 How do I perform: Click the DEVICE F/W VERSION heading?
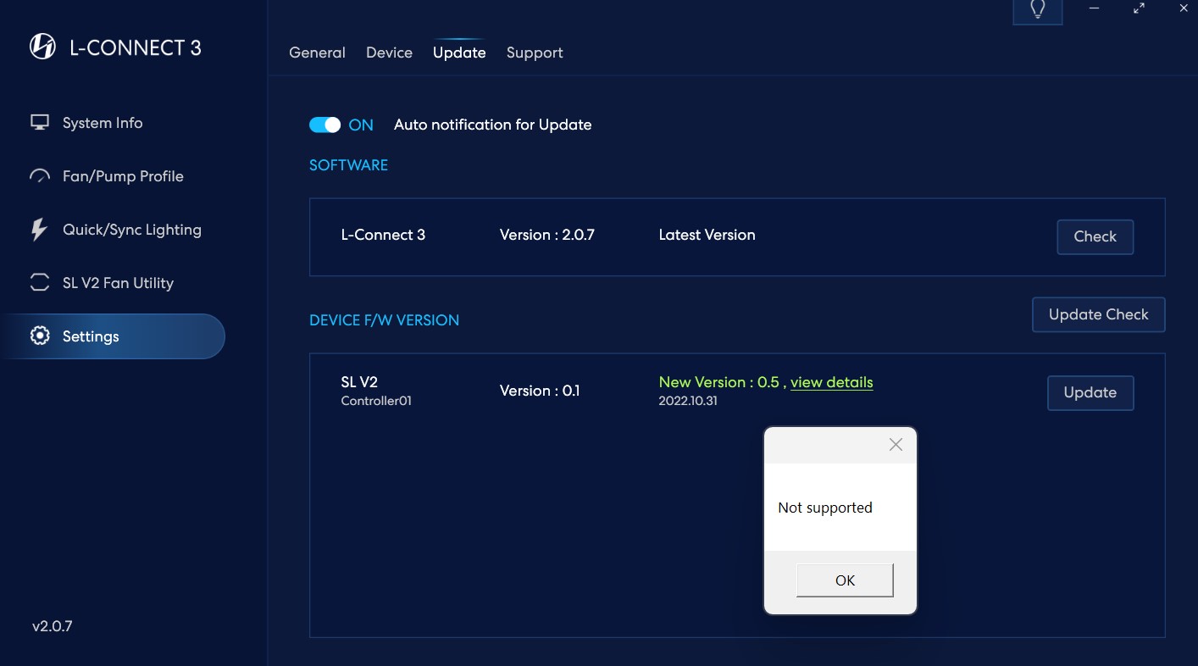point(384,320)
